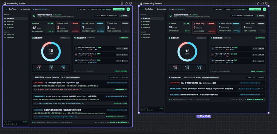Expand LOW SEVERITY row chevron in right frame
Screen dimensions: 277x134
coord(262,95)
